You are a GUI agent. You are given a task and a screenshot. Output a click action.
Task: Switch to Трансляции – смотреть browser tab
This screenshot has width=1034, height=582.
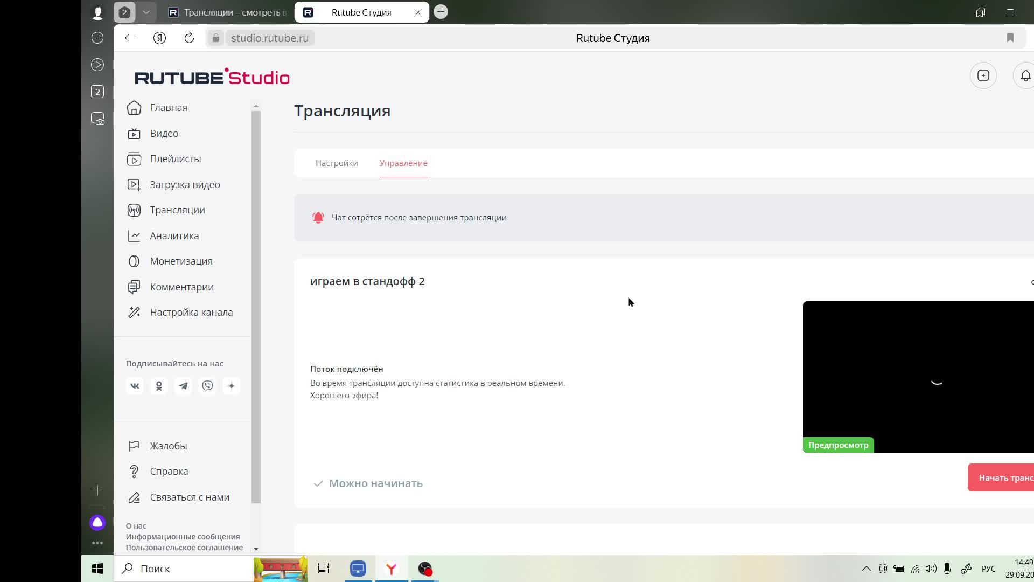pyautogui.click(x=227, y=12)
